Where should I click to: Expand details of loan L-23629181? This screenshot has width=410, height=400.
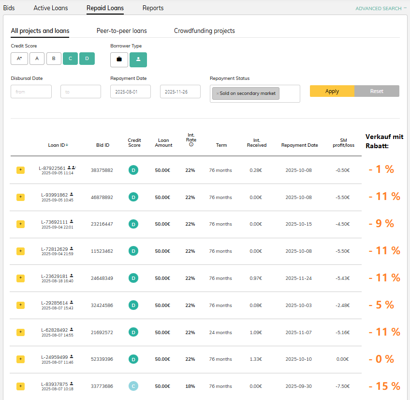click(20, 278)
